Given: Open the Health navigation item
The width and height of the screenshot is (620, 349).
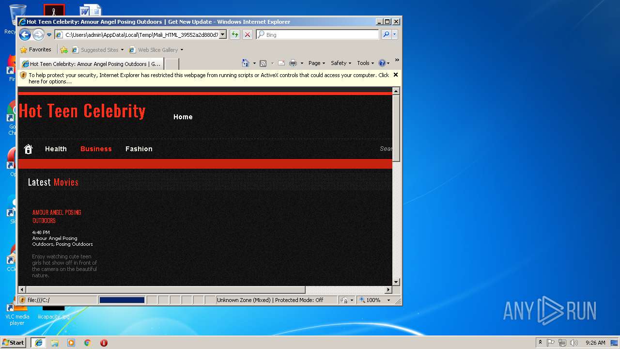Looking at the screenshot, I should [x=56, y=149].
